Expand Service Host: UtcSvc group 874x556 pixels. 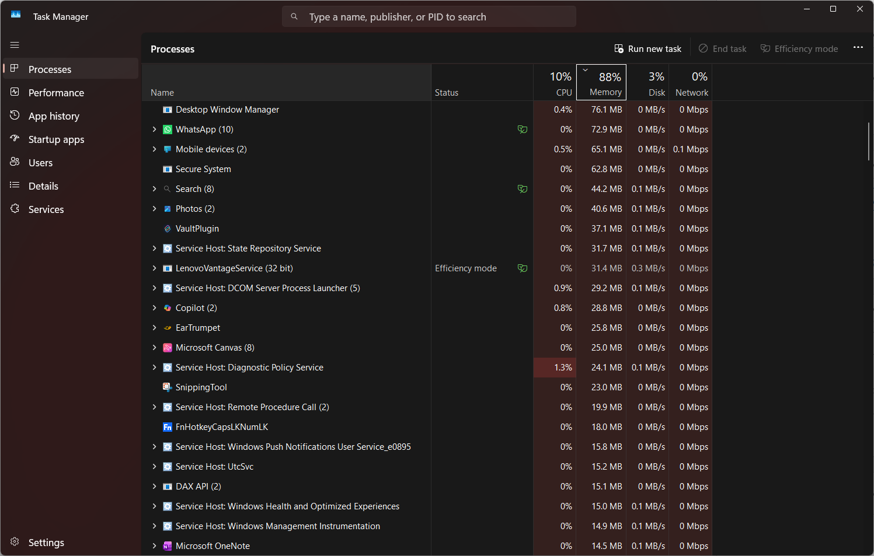154,467
